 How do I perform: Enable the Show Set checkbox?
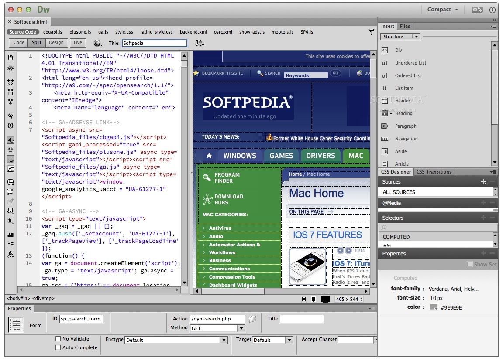470,264
